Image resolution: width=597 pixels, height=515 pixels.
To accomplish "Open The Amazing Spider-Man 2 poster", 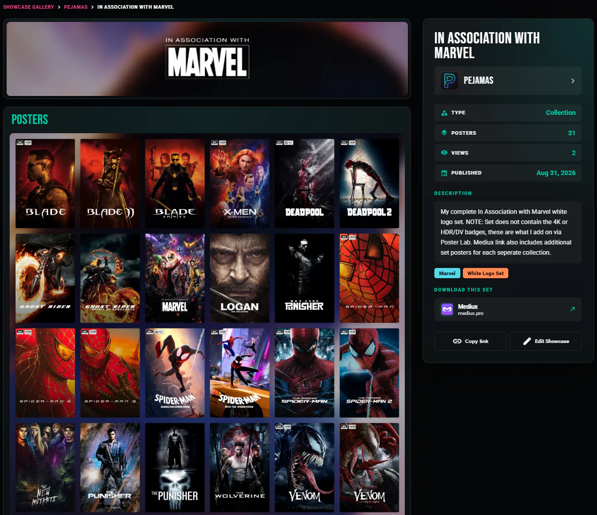I will pos(369,373).
